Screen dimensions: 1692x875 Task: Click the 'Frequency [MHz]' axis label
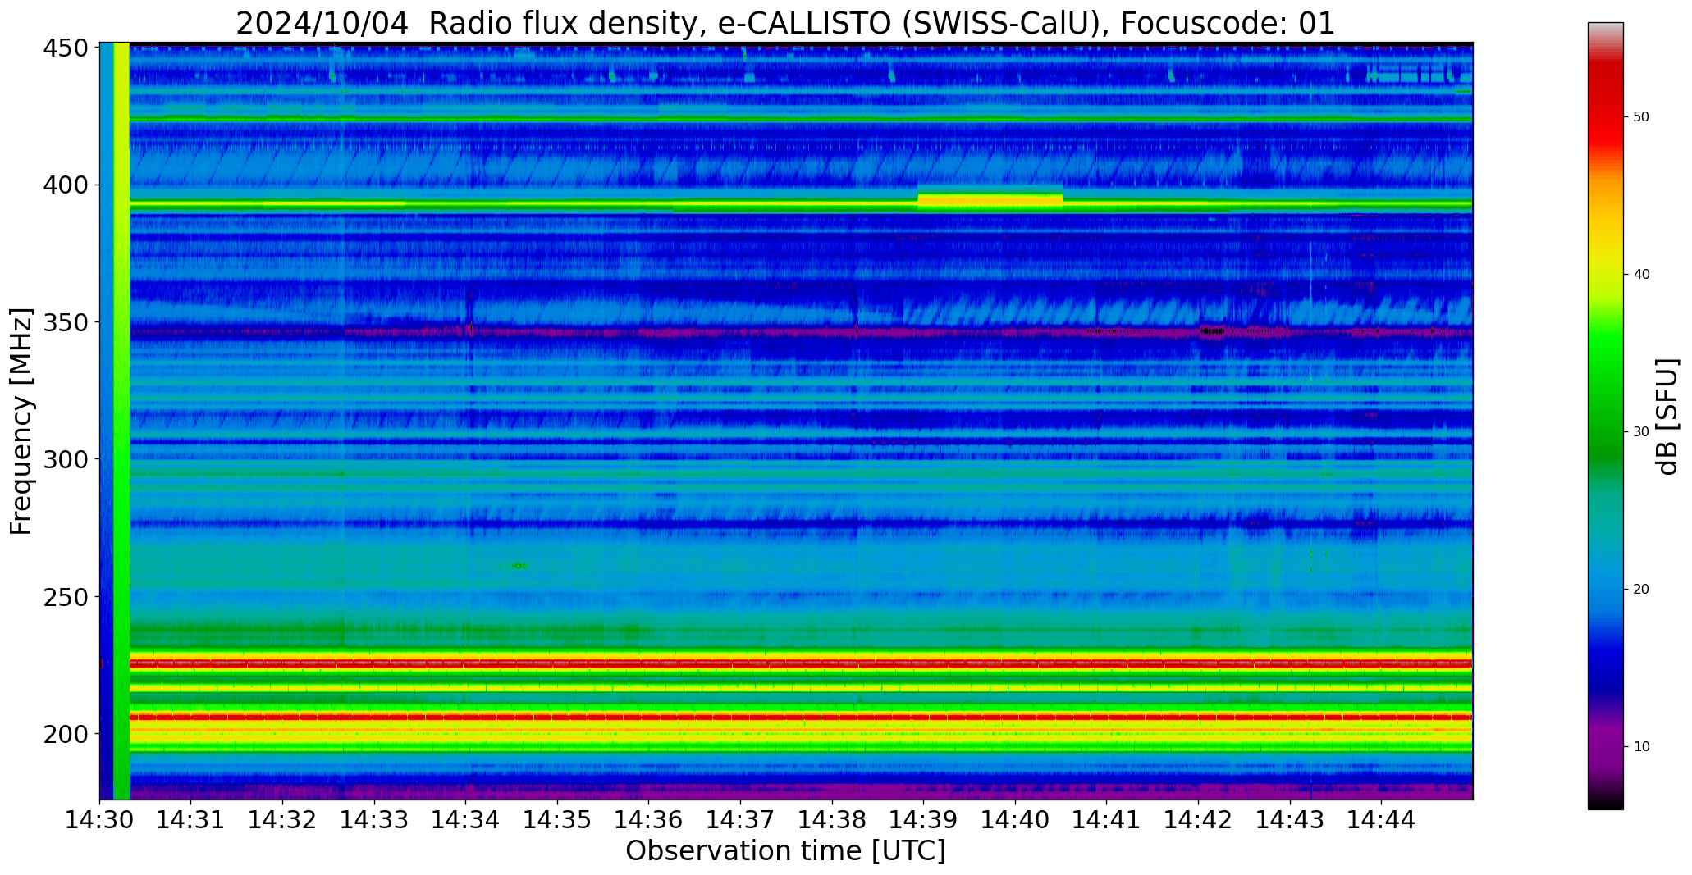[x=21, y=421]
